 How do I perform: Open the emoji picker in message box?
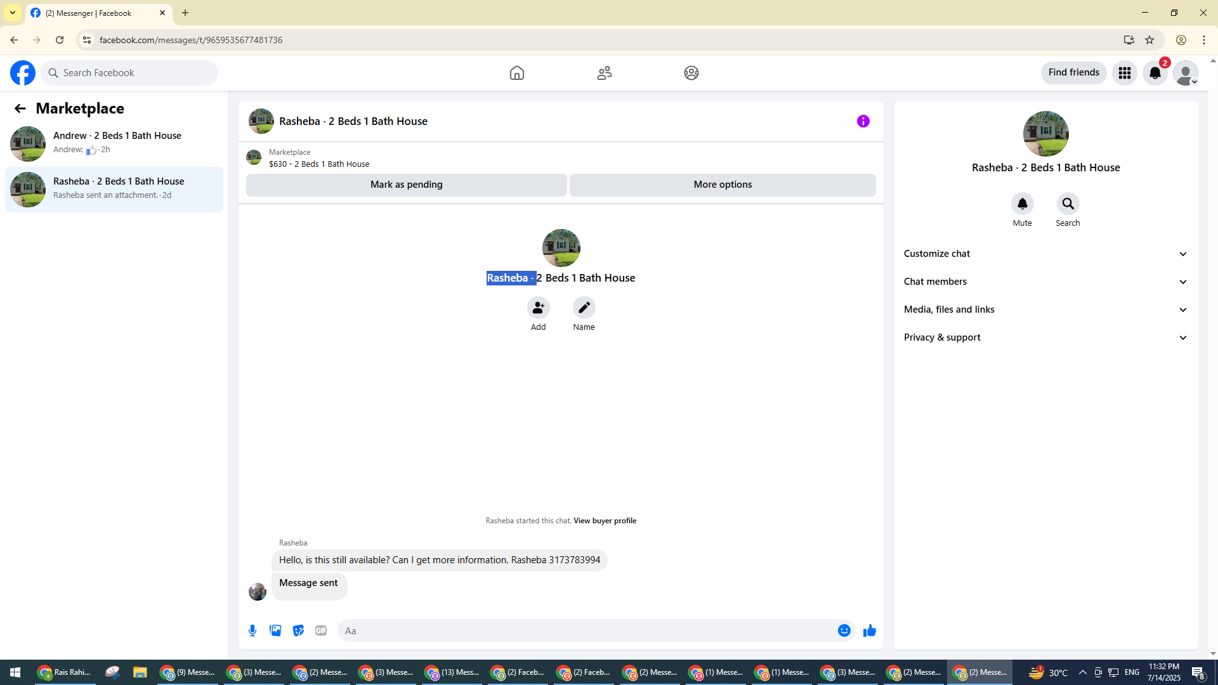tap(844, 630)
